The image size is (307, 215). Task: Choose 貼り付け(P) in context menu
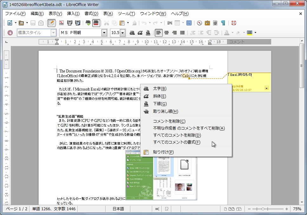pyautogui.click(x=186, y=152)
